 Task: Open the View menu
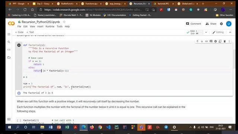click(x=32, y=26)
